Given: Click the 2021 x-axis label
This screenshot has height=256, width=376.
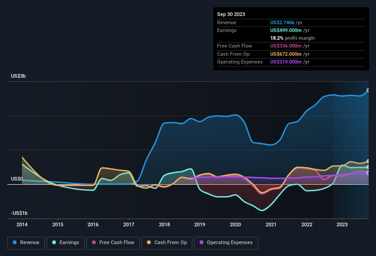Looking at the screenshot, I should (271, 224).
